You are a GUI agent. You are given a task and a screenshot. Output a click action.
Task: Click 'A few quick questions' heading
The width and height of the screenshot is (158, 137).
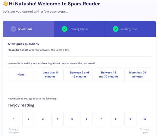tap(23, 44)
